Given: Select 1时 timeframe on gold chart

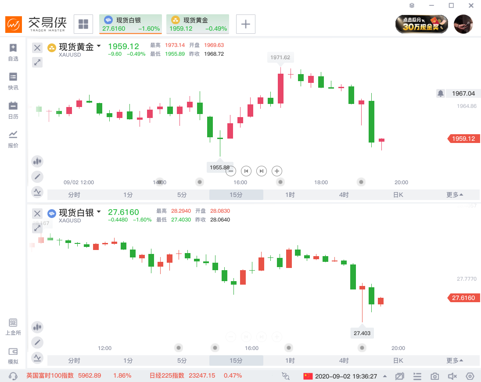Looking at the screenshot, I should click(x=290, y=195).
